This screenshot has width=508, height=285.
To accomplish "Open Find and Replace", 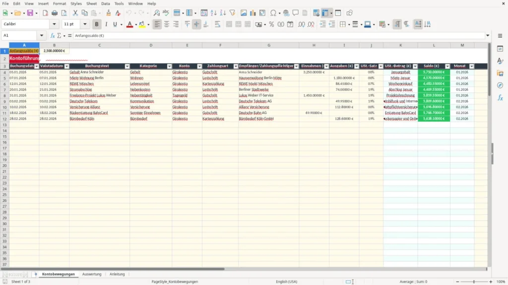I will [156, 13].
